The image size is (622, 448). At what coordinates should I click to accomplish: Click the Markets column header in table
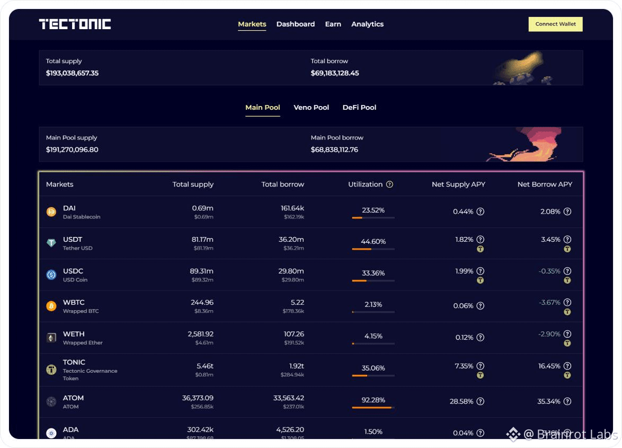pyautogui.click(x=59, y=184)
